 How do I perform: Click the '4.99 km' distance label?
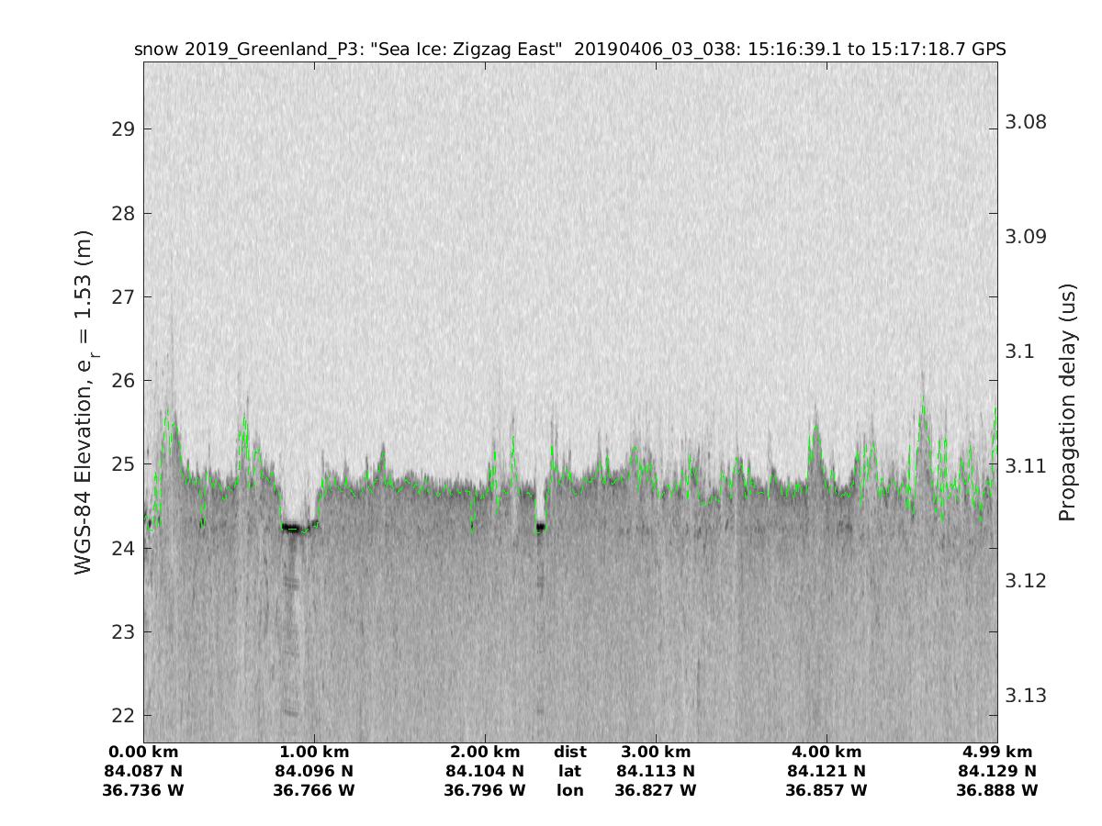997,753
